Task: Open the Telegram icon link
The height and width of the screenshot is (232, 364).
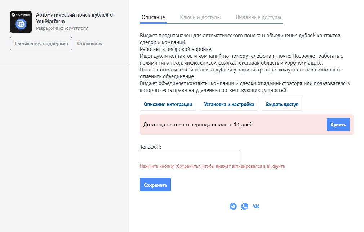Action: click(x=233, y=207)
